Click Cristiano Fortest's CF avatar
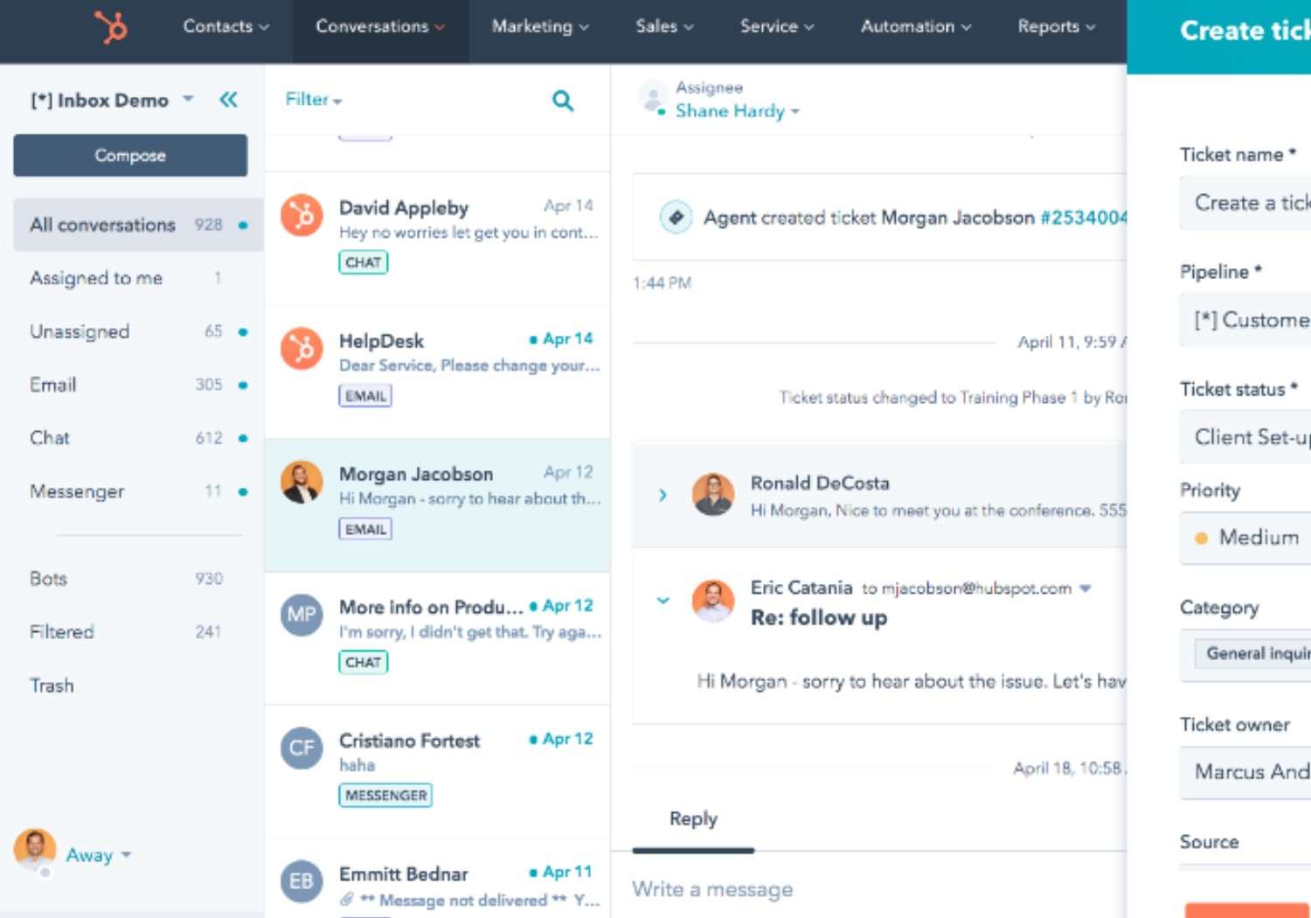The image size is (1311, 918). (x=302, y=748)
